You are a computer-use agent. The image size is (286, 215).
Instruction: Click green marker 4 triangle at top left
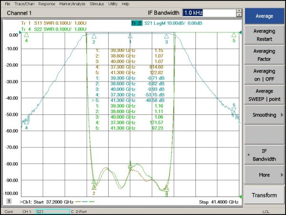coord(26,35)
